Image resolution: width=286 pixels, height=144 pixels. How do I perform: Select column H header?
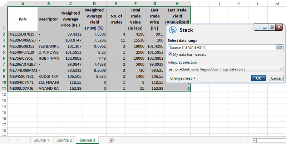click(177, 4)
